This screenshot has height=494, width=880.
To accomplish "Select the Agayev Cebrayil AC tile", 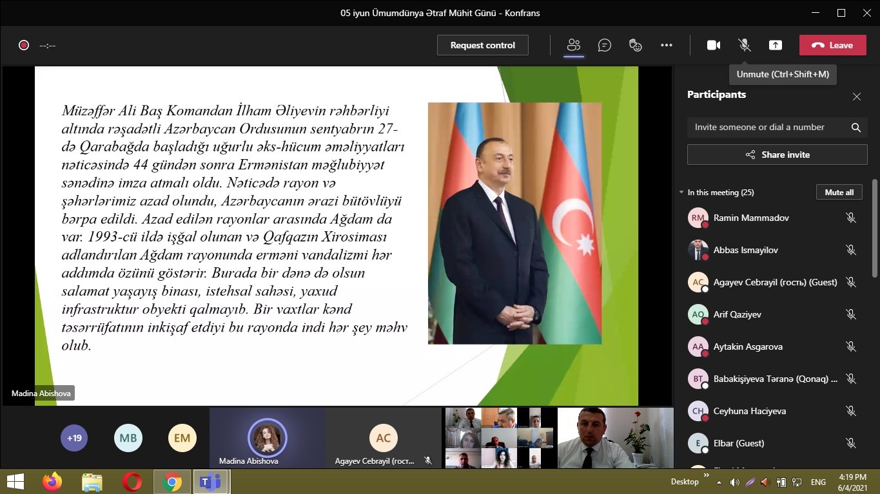I will coord(384,438).
